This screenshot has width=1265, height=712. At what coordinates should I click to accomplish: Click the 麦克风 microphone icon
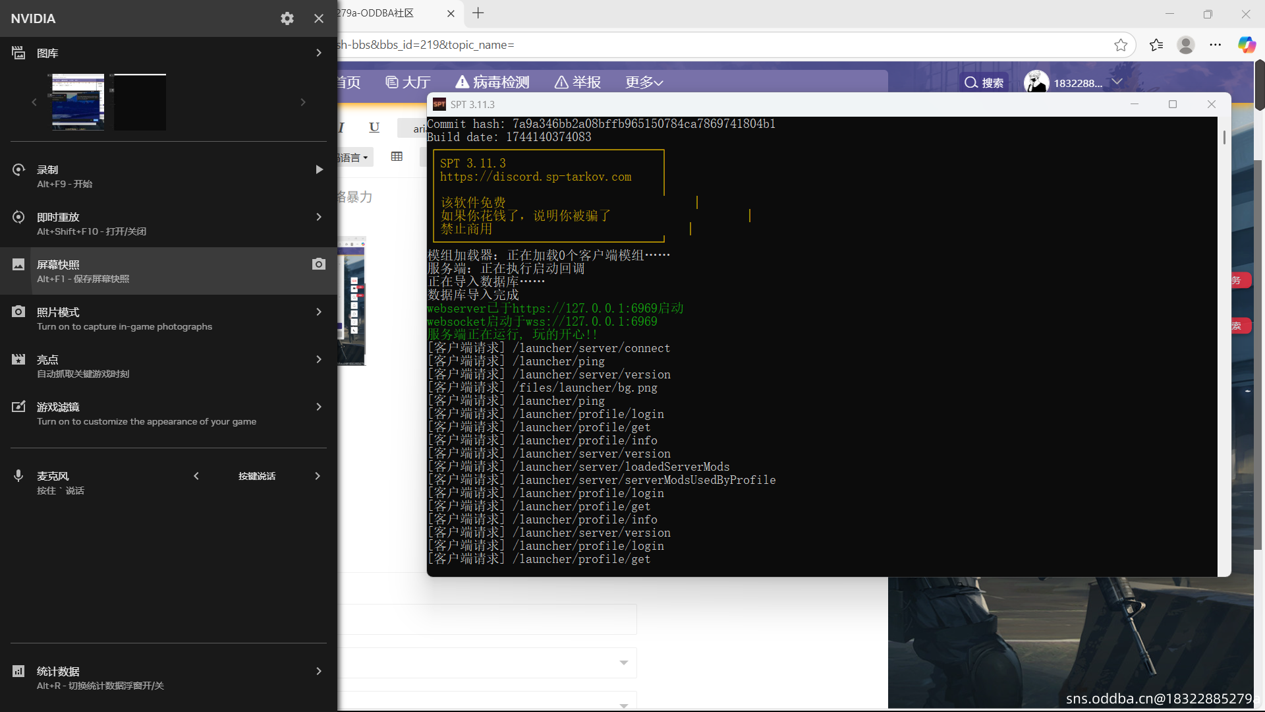tap(18, 476)
